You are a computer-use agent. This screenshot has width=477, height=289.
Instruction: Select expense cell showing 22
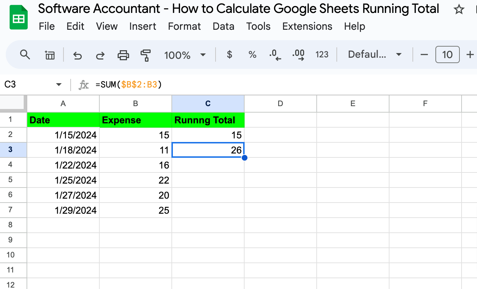pyautogui.click(x=136, y=180)
